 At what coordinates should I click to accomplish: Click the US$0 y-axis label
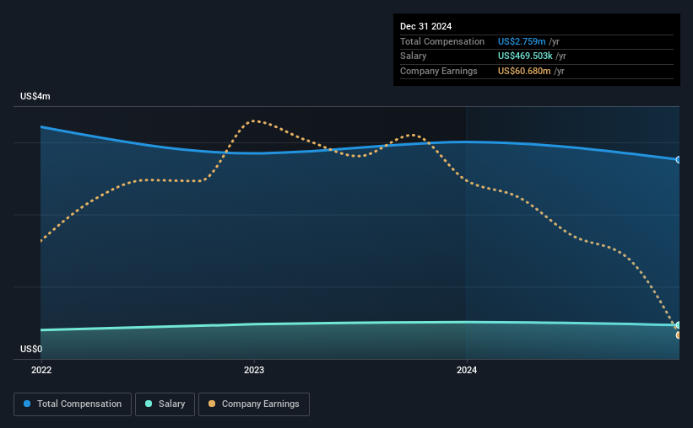coord(31,349)
